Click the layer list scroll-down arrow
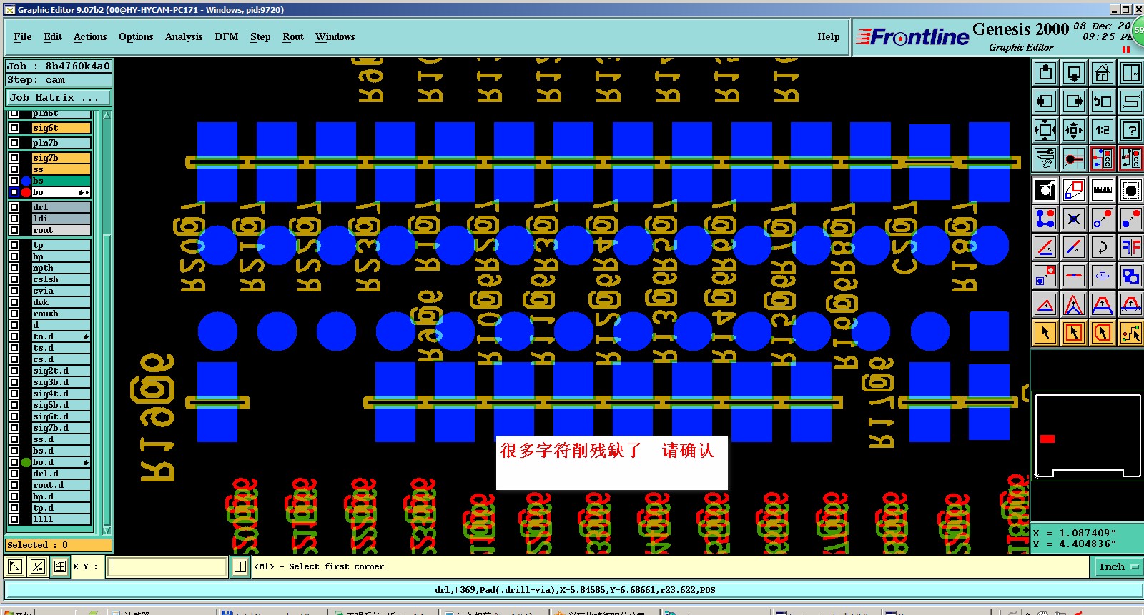Screen dimensions: 1144x615 point(107,530)
